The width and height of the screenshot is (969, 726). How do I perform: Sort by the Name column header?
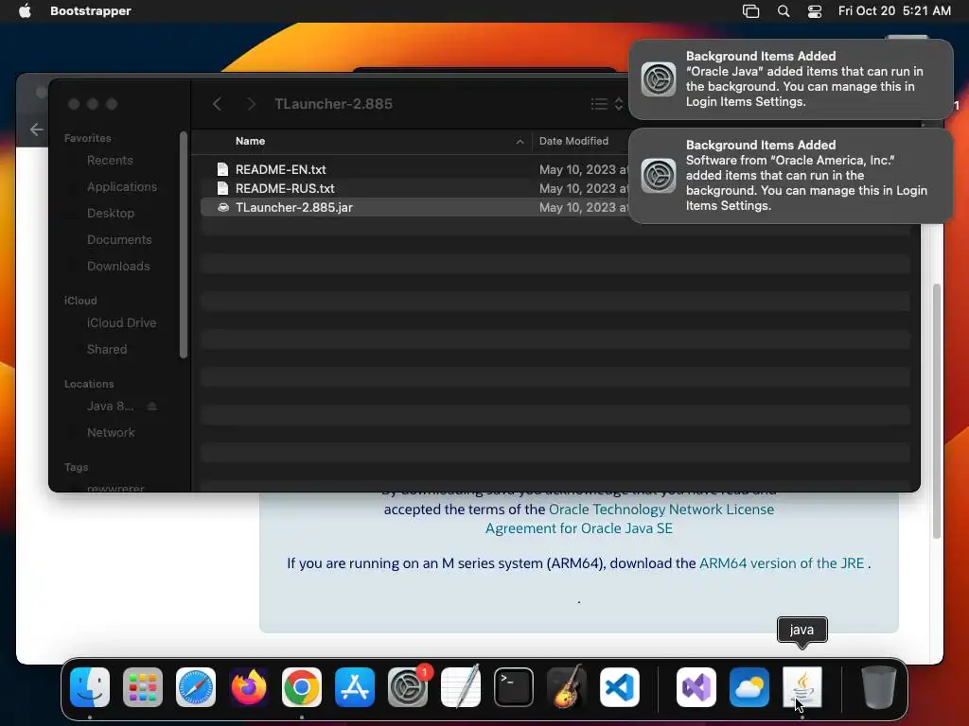(x=250, y=142)
